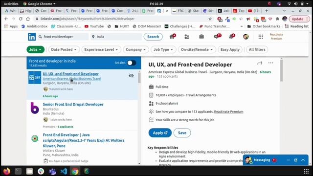This screenshot has width=313, height=176.
Task: Expand Messaging panel with chevron
Action: pyautogui.click(x=303, y=160)
